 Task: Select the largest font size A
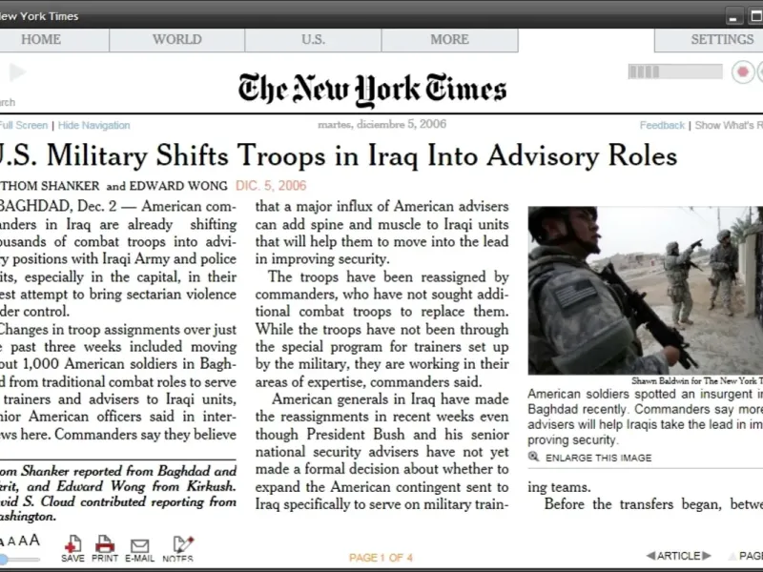34,540
